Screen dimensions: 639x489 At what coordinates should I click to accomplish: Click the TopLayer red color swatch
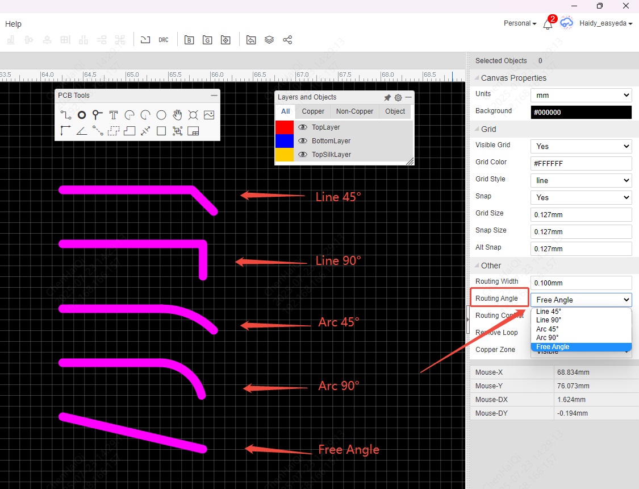285,127
